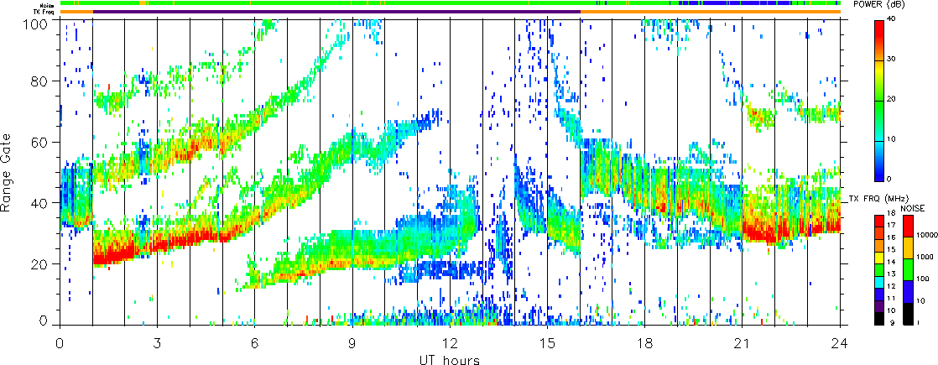This screenshot has width=938, height=365.
Task: Click the x-axis tick label "21"
Action: click(742, 345)
